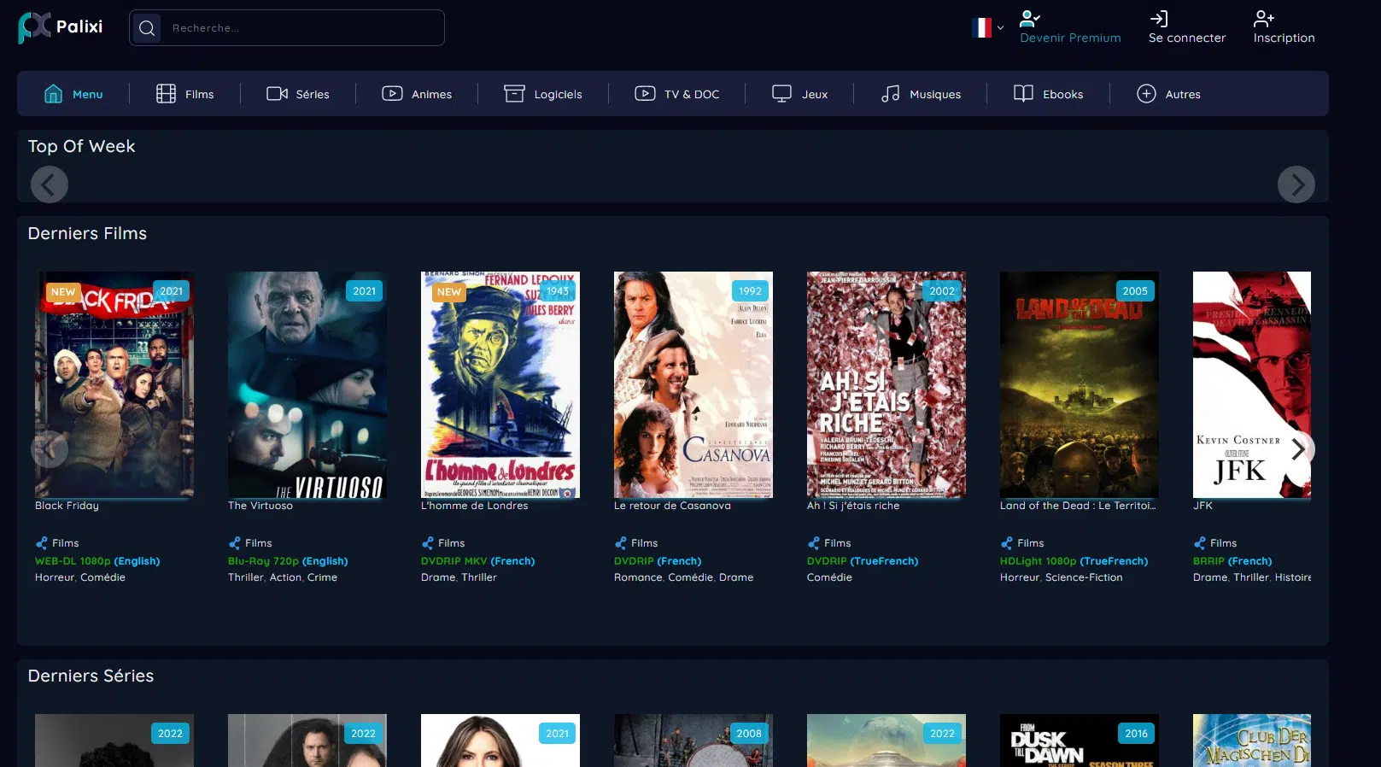The image size is (1381, 767).
Task: Select the Séries menu item
Action: [x=298, y=94]
